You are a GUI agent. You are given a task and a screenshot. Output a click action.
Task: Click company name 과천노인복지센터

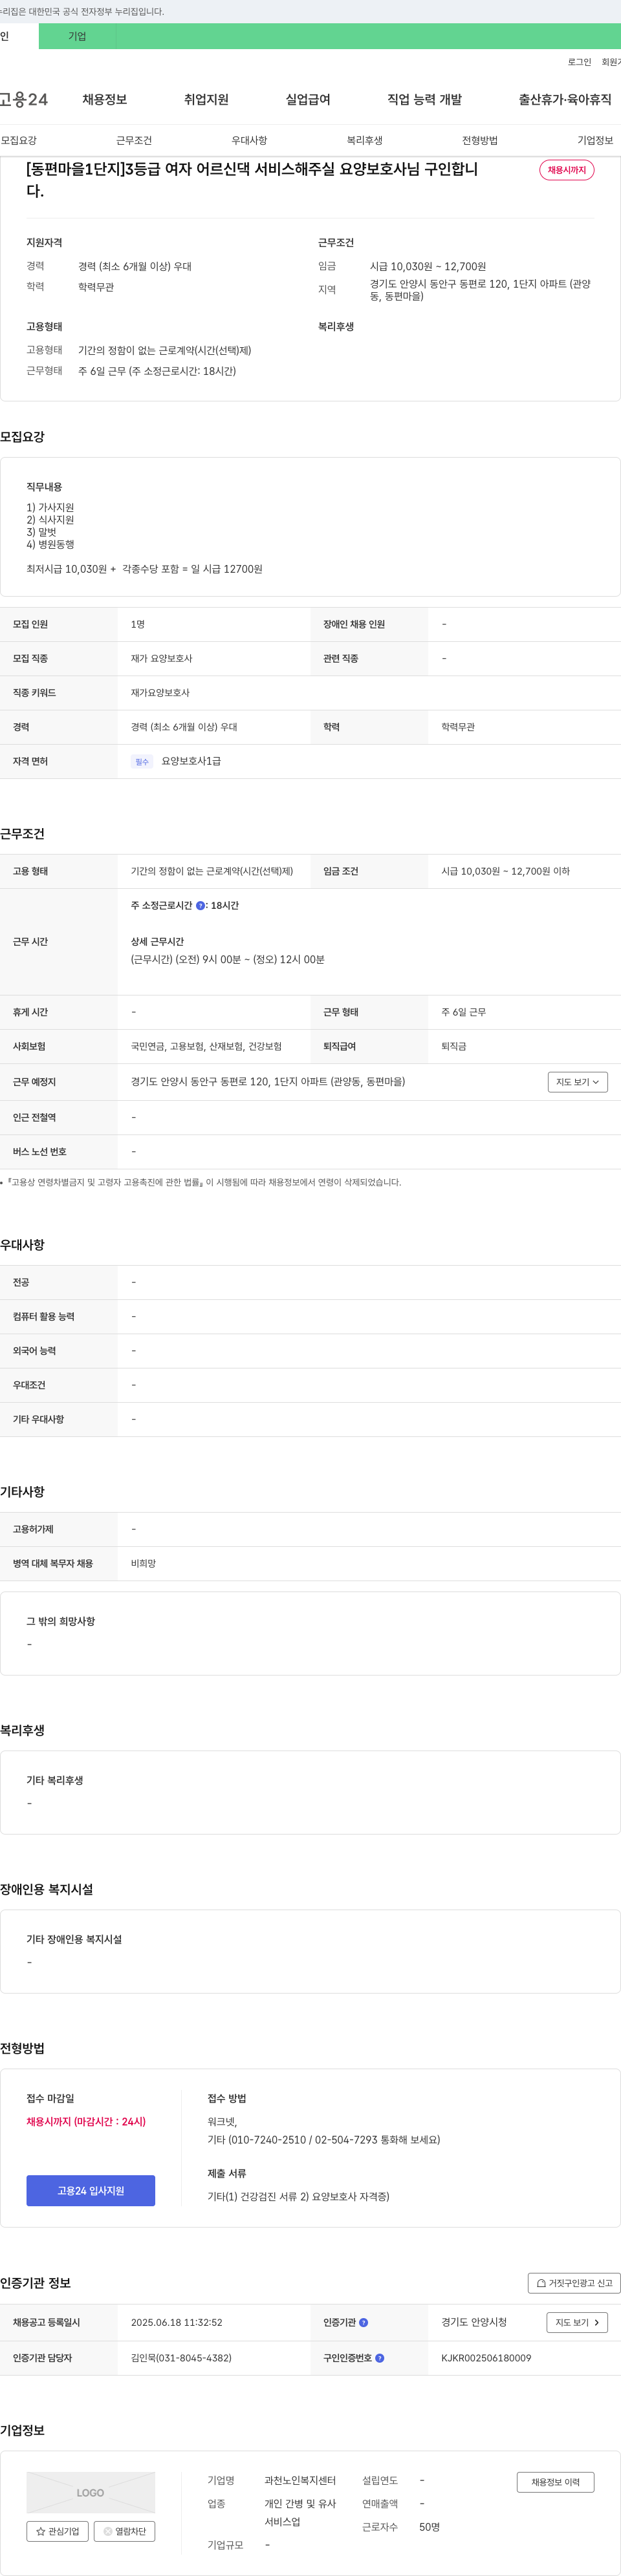click(x=300, y=2481)
